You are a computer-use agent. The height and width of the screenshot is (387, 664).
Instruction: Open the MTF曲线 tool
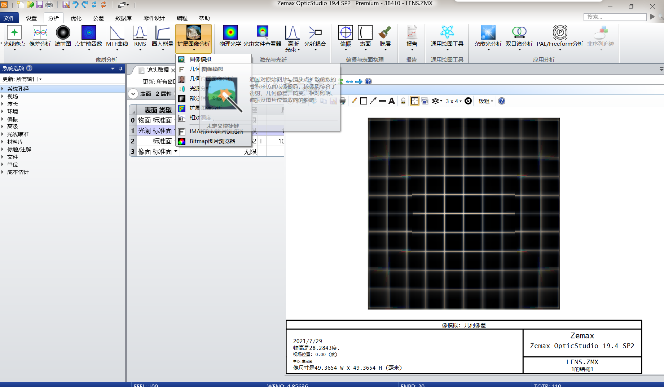click(117, 37)
